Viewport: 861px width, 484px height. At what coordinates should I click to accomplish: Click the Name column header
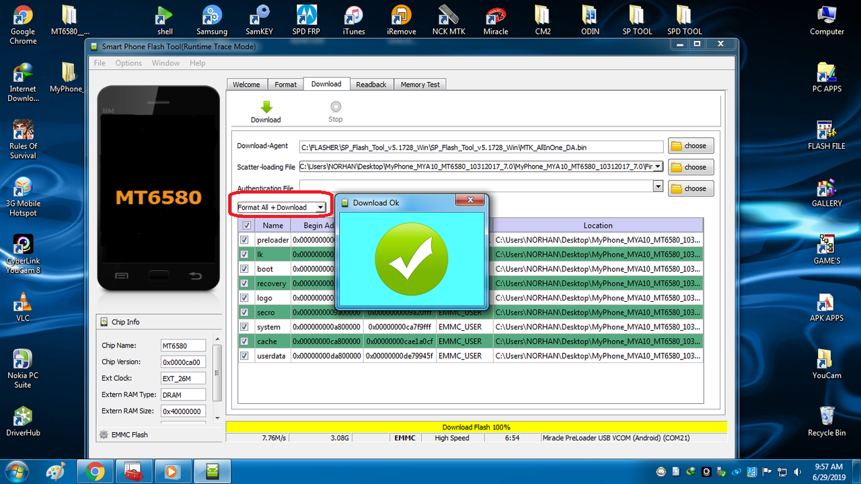pyautogui.click(x=272, y=225)
